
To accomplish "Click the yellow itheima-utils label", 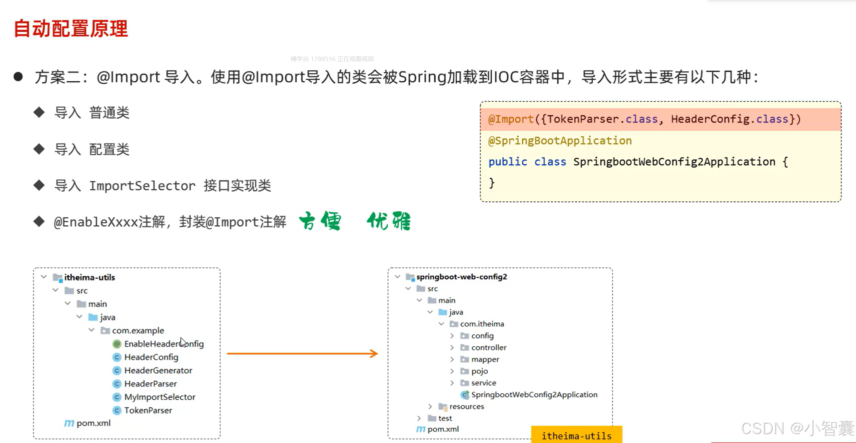I will tap(576, 435).
